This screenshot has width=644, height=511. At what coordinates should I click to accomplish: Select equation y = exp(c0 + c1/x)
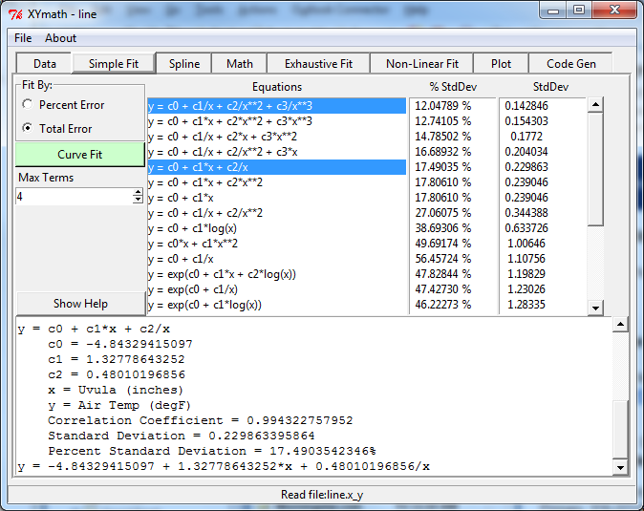coord(199,289)
